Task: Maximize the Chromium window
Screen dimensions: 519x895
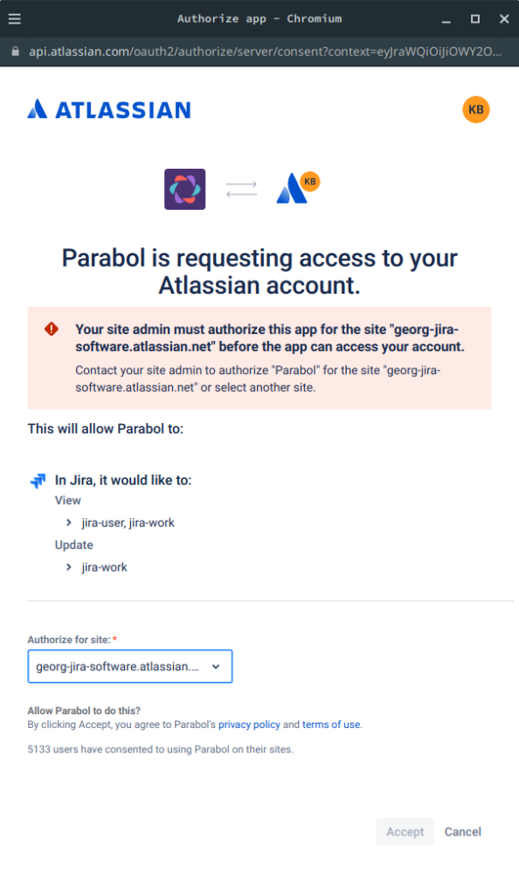Action: pyautogui.click(x=475, y=19)
